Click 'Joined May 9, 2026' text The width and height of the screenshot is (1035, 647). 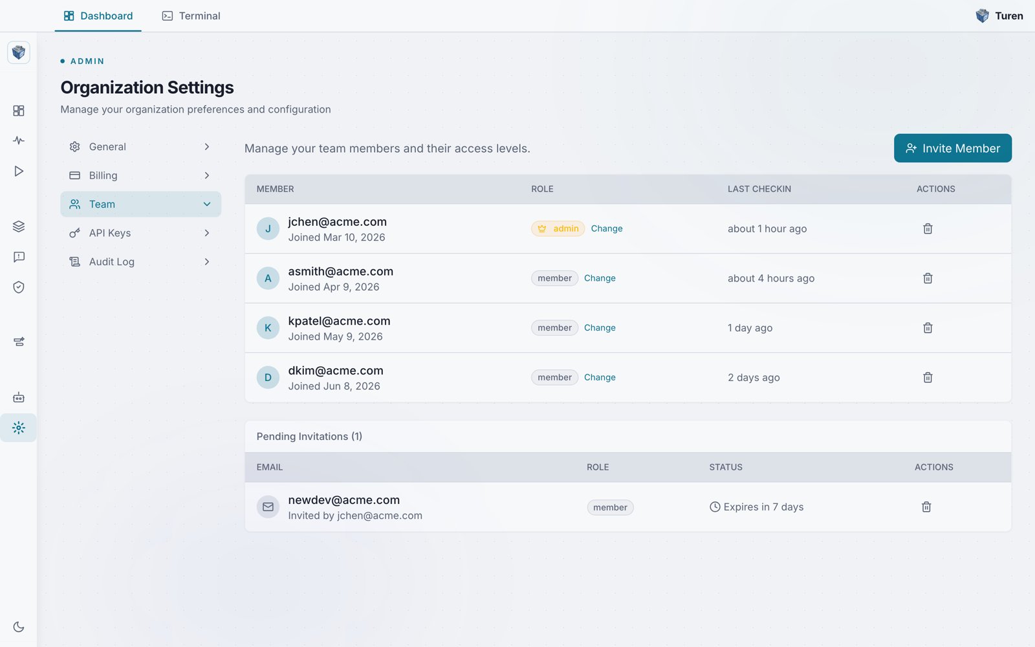(335, 336)
